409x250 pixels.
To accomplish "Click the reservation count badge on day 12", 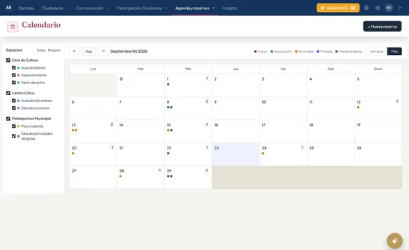I will 397,101.
